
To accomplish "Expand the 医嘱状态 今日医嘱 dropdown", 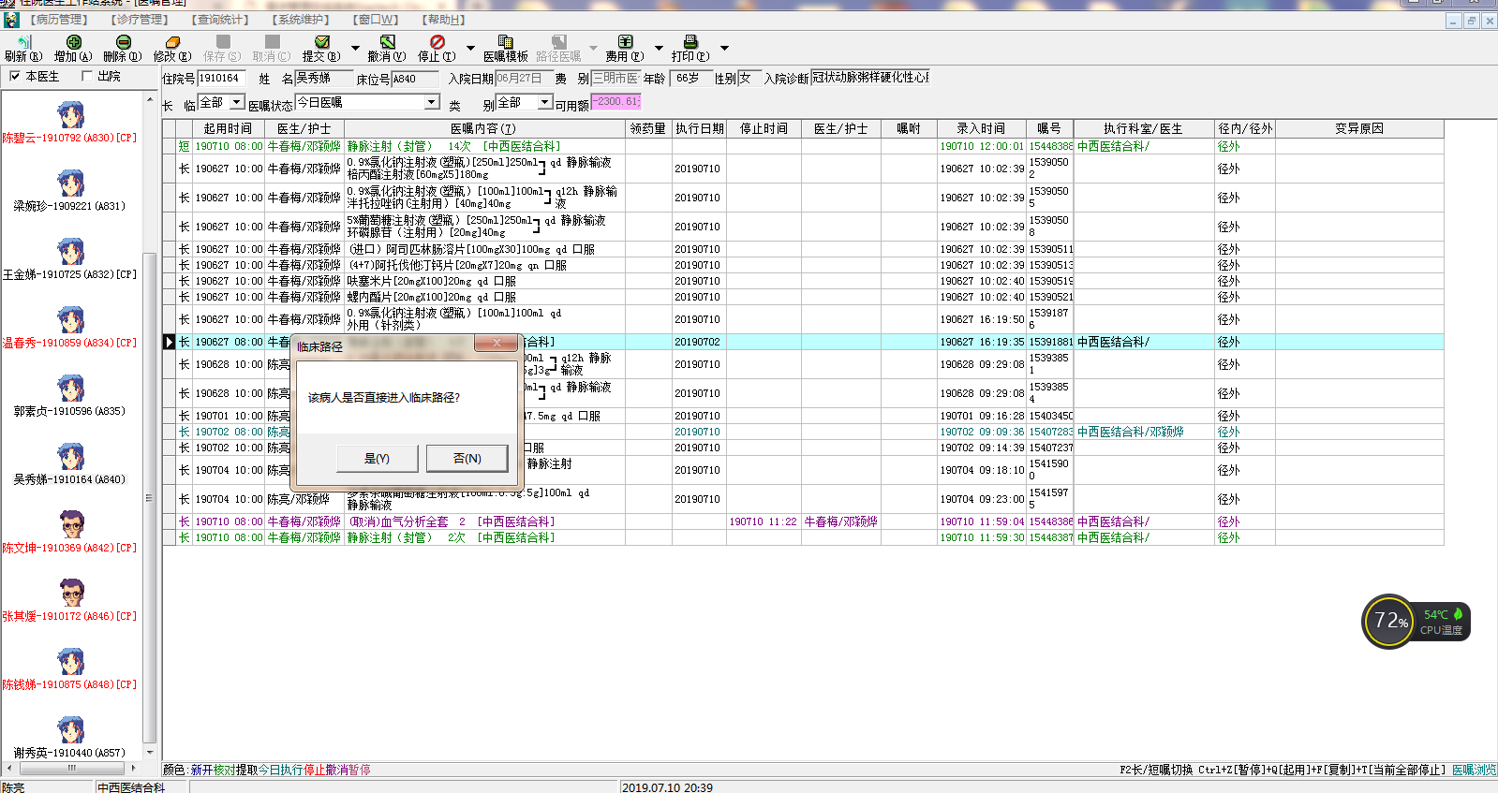I will pos(432,102).
